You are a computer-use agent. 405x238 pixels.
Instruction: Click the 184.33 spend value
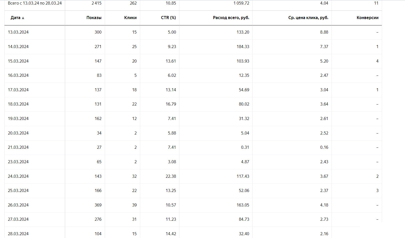[243, 47]
